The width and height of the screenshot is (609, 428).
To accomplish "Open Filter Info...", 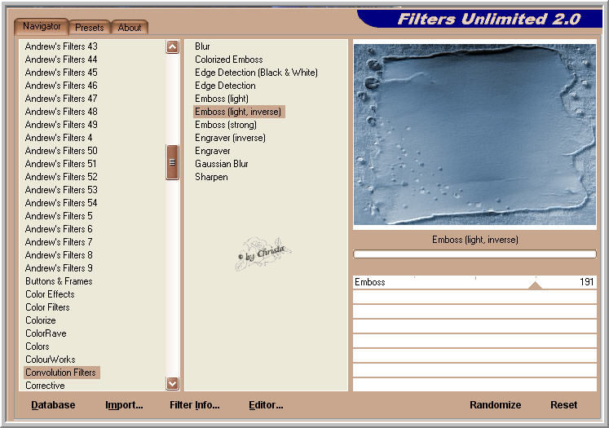I will [195, 405].
